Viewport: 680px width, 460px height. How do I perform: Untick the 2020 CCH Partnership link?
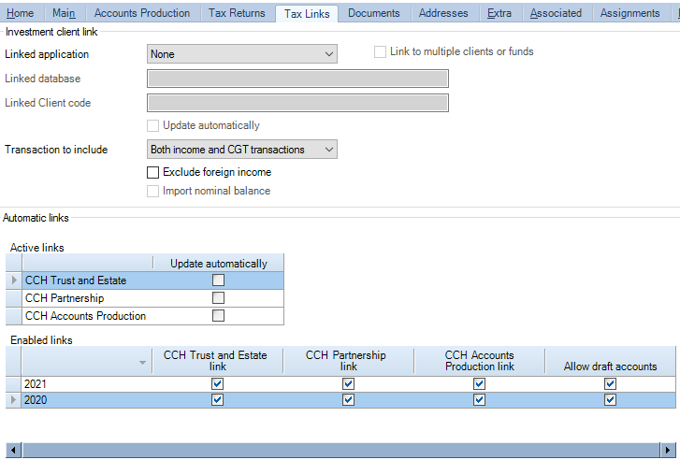pos(348,400)
